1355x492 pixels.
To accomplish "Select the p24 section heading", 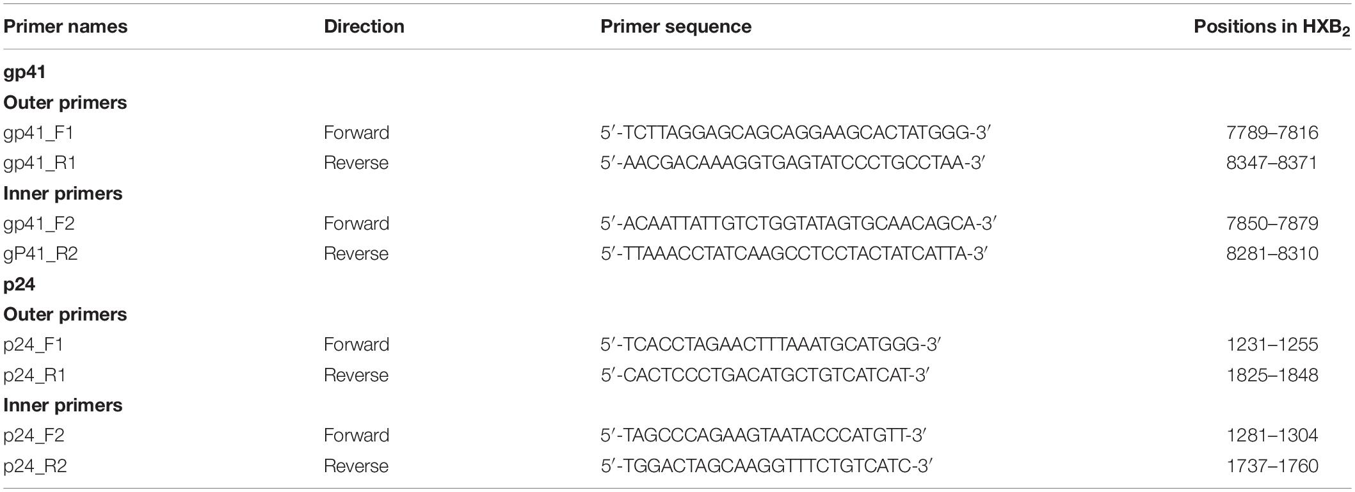I will click(19, 285).
